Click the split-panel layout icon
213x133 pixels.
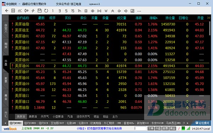132,11
